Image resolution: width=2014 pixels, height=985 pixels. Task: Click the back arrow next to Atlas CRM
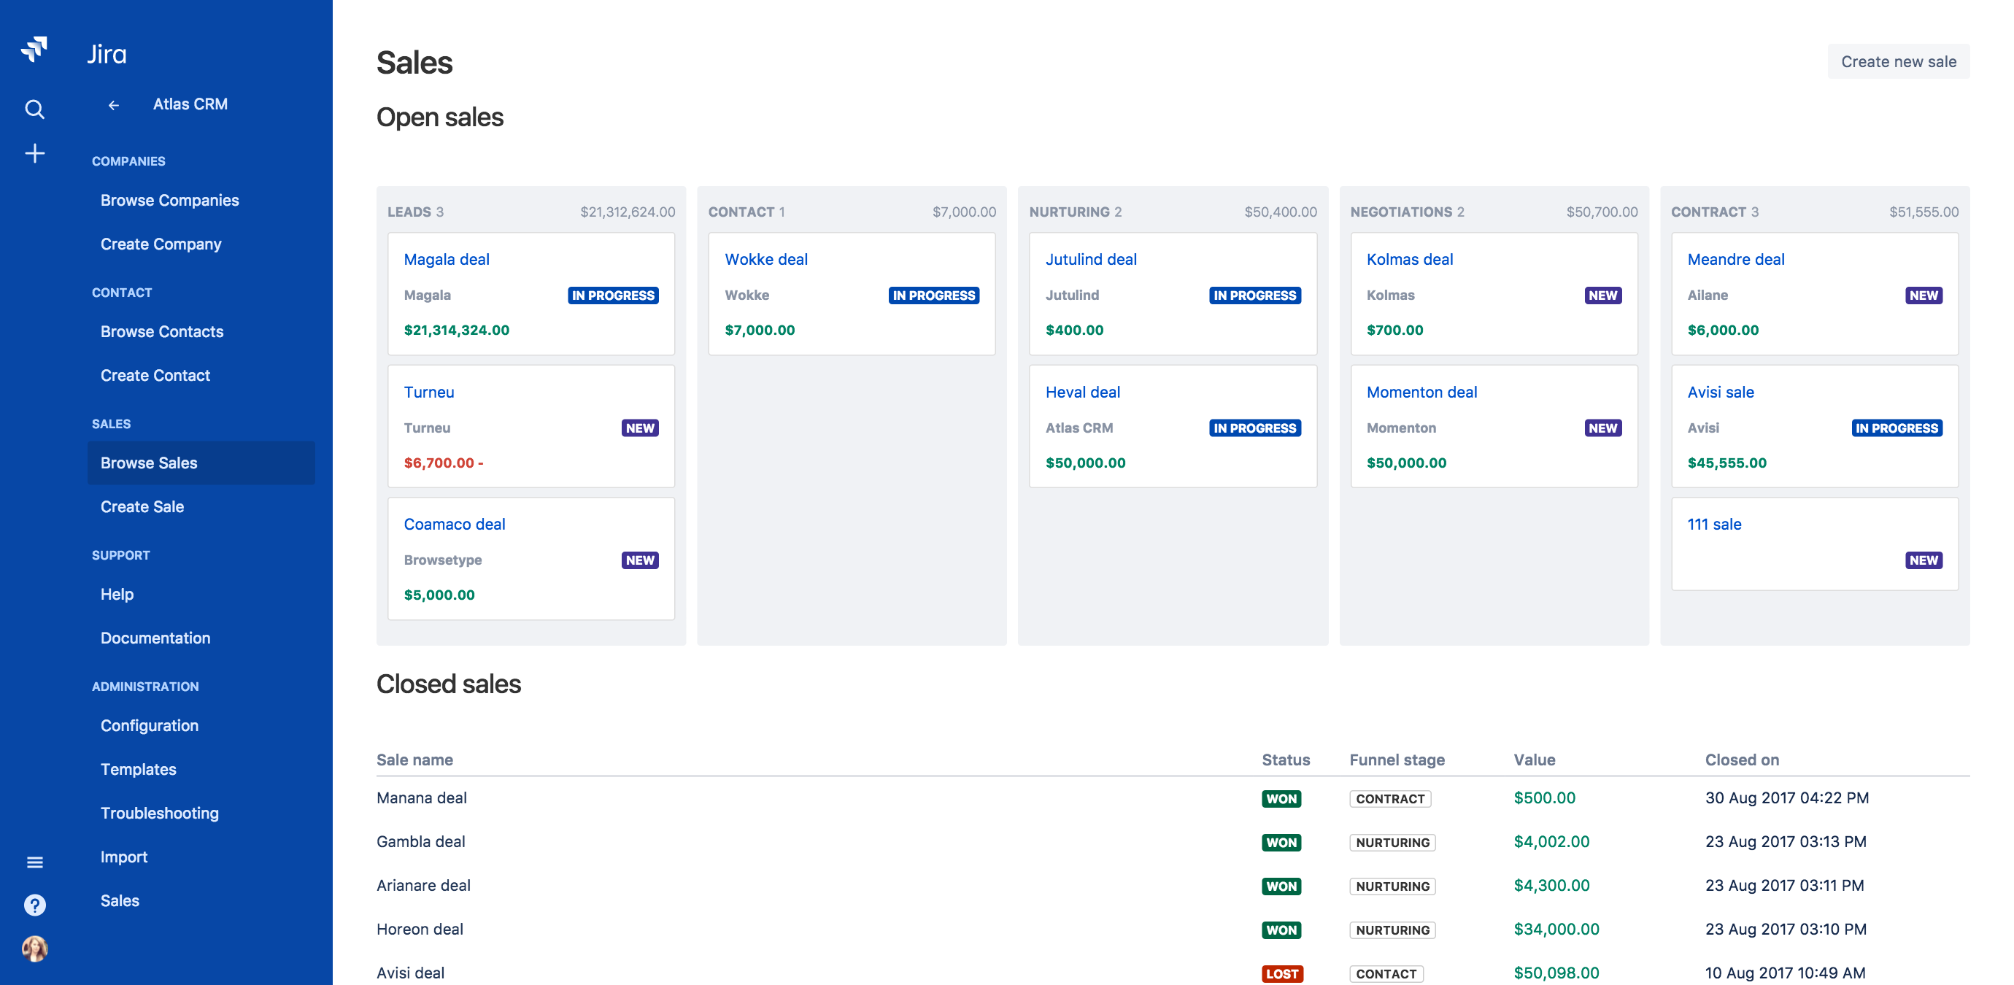[x=113, y=104]
